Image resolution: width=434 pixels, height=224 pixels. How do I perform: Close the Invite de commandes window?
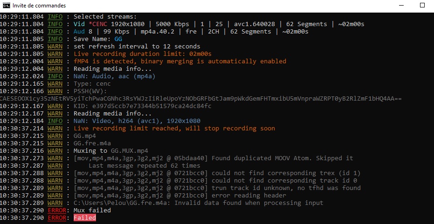click(423, 6)
